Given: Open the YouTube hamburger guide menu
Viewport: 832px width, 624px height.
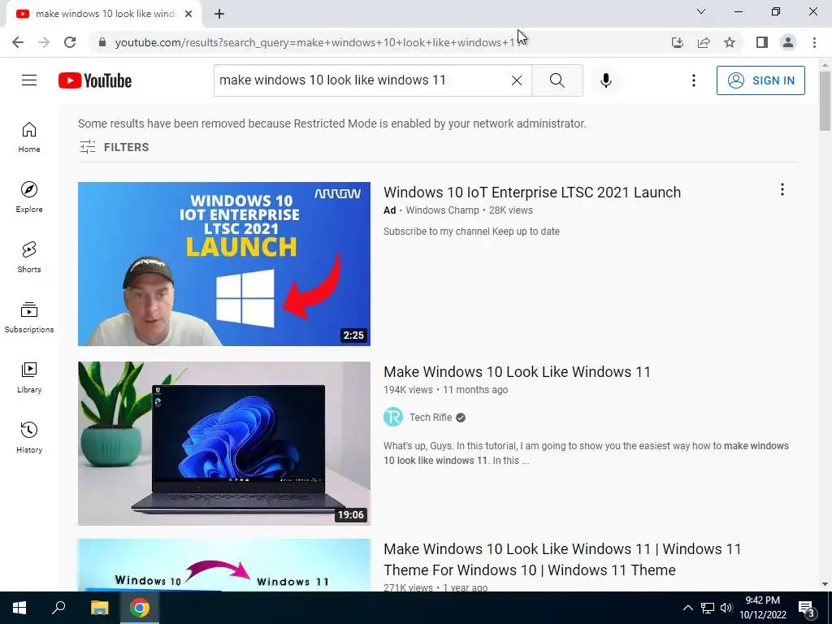Looking at the screenshot, I should pyautogui.click(x=29, y=80).
